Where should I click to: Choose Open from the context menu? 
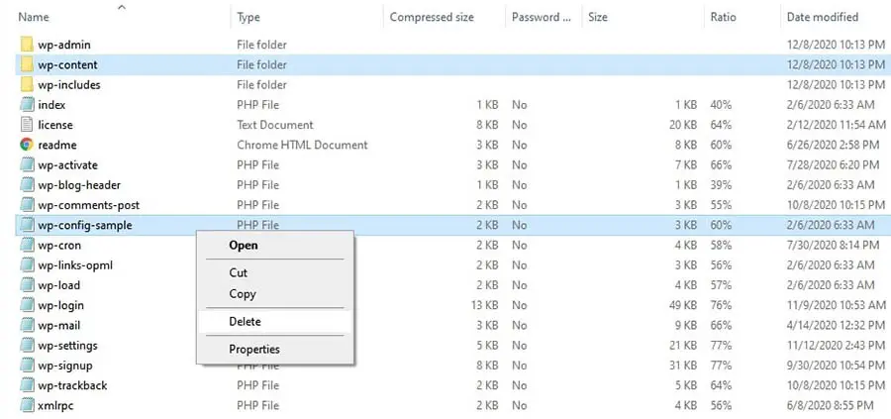click(244, 245)
